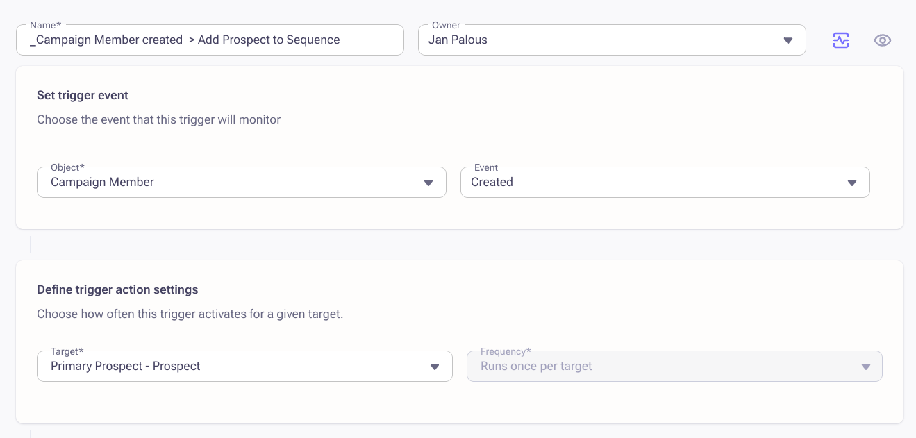Screen dimensions: 916x438
Task: Click the Event field caret icon
Action: [x=852, y=183]
